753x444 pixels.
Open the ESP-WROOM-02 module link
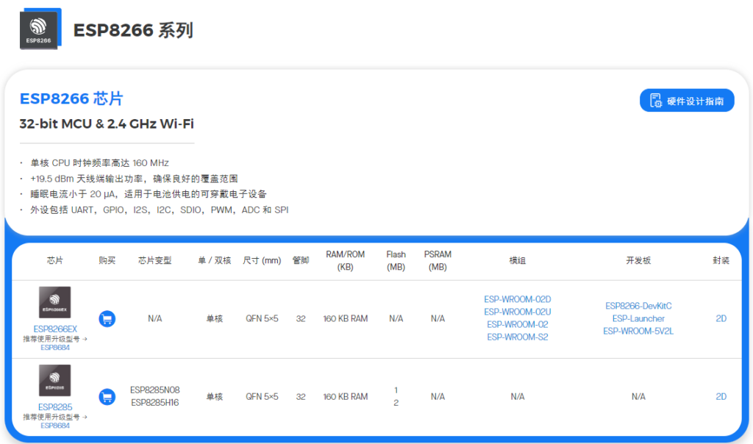point(517,324)
